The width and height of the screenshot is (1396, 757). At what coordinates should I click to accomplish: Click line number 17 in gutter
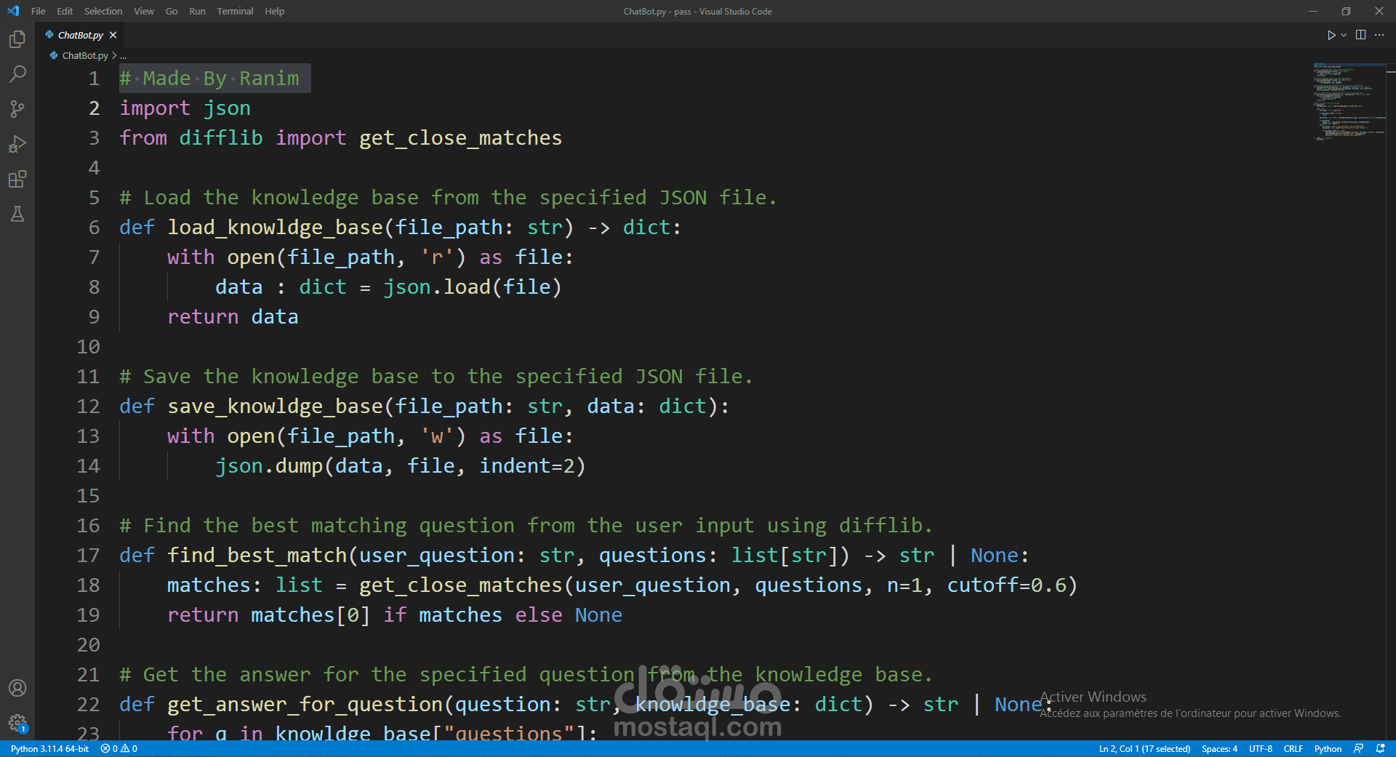89,556
